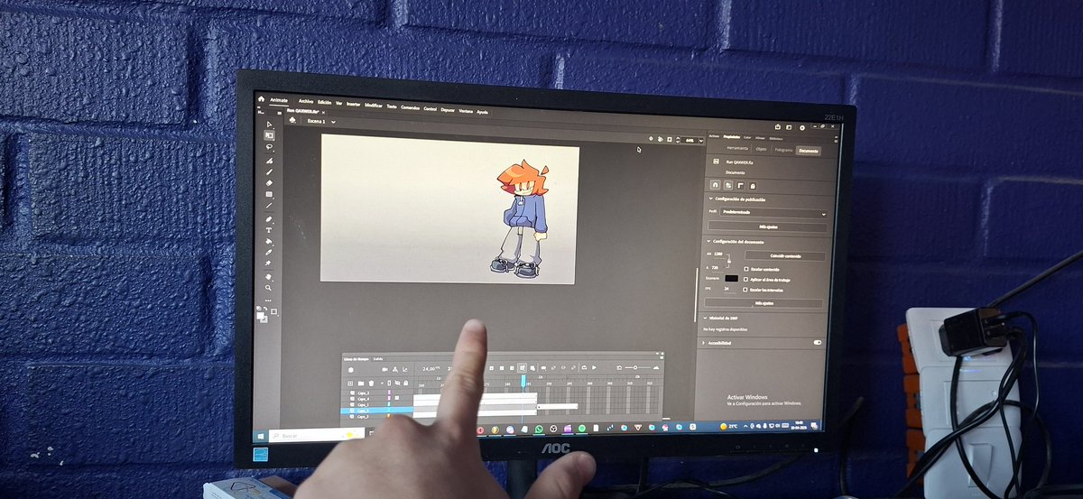Switch to the Herramienta properties tab
This screenshot has height=499, width=1083.
pos(737,149)
